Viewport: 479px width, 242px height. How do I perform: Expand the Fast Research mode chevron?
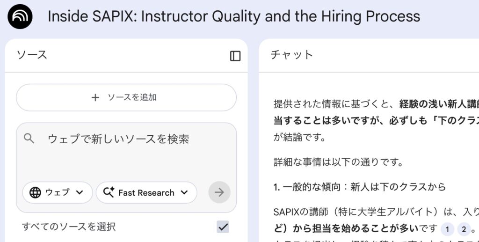click(184, 192)
